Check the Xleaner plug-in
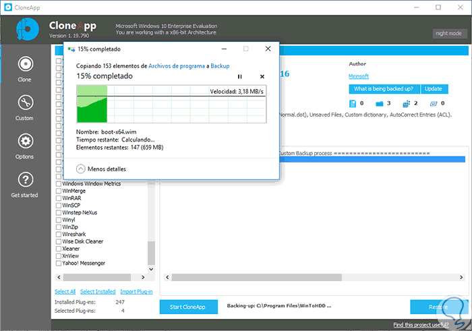 pos(59,249)
